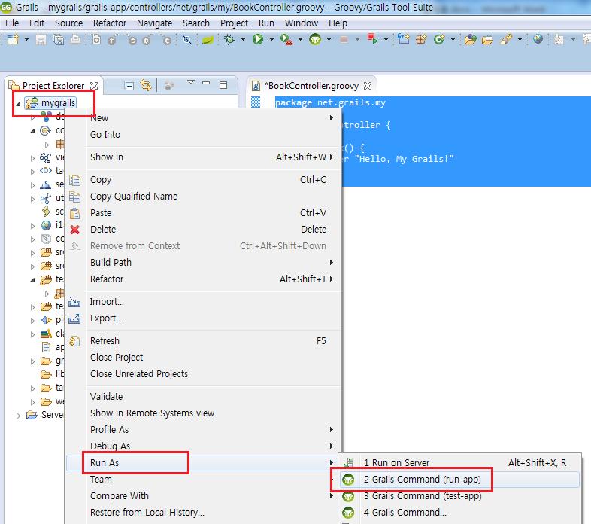The image size is (591, 524).
Task: Click the Grails command toolbar icon
Action: [x=315, y=39]
